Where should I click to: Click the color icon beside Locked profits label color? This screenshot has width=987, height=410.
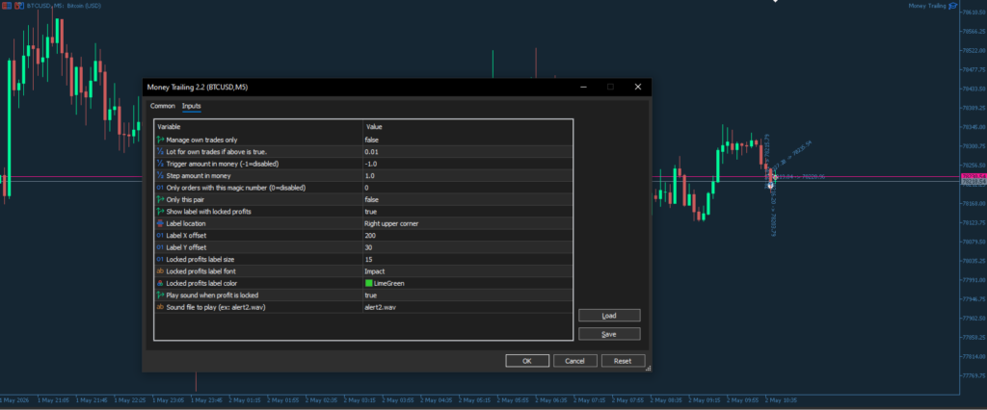160,283
